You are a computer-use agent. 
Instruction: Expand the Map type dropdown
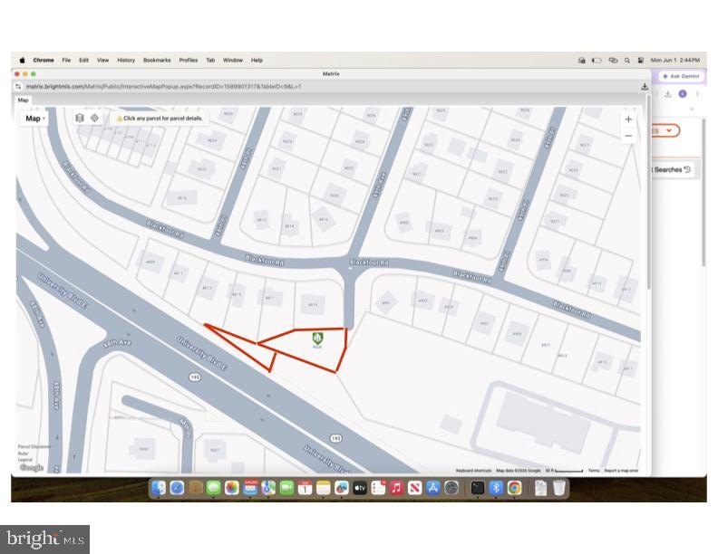(x=34, y=119)
